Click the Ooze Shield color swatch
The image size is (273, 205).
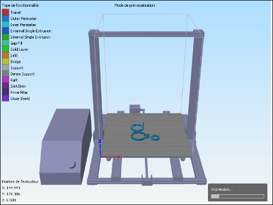[6, 98]
